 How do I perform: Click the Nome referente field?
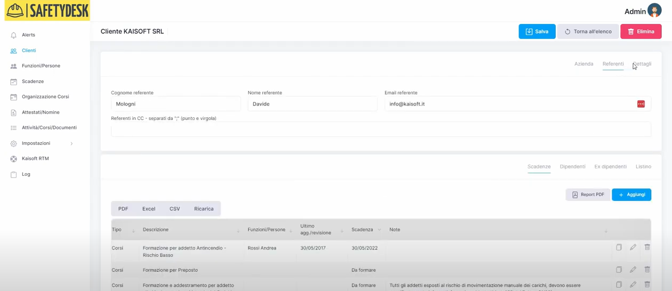click(313, 104)
